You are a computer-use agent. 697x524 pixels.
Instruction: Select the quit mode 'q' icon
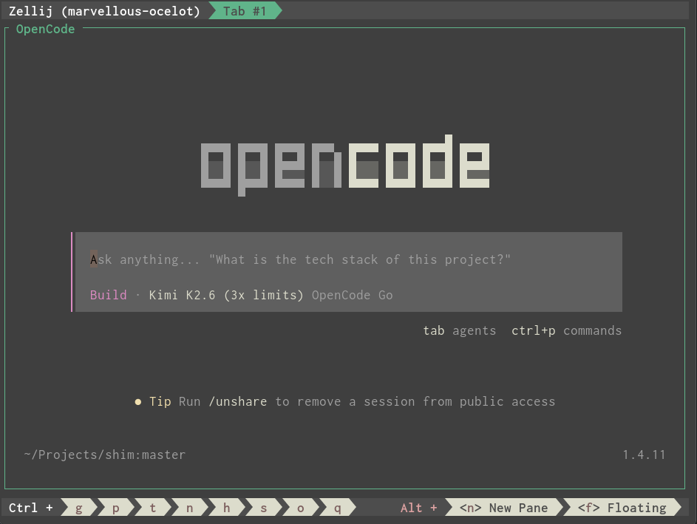(337, 508)
